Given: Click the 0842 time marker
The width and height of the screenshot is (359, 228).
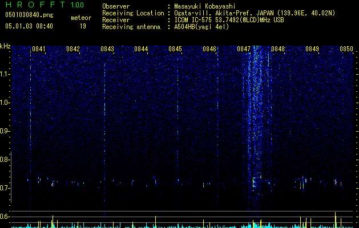Looking at the screenshot, I should [x=73, y=49].
